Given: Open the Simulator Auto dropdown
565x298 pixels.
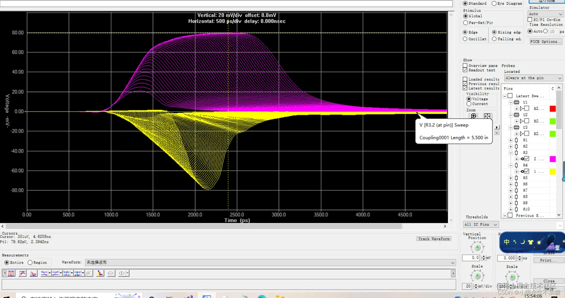Looking at the screenshot, I should [x=545, y=14].
